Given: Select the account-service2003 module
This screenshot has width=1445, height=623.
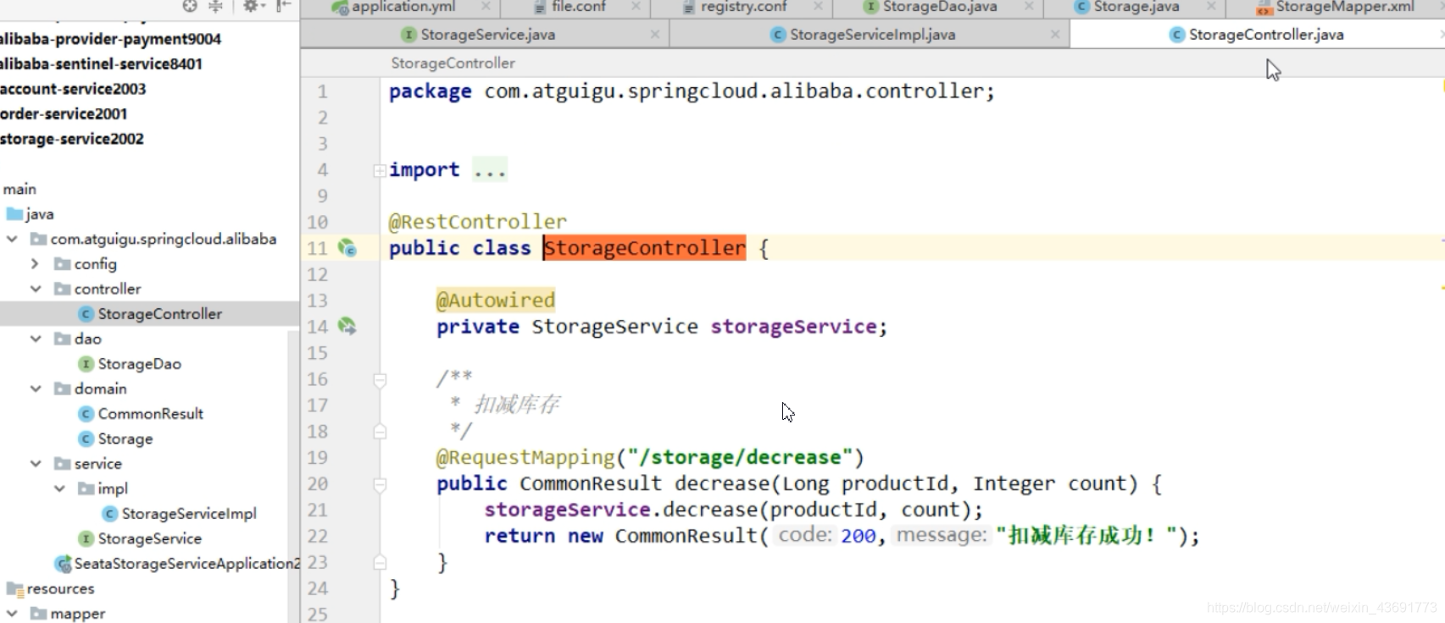Looking at the screenshot, I should [x=73, y=89].
